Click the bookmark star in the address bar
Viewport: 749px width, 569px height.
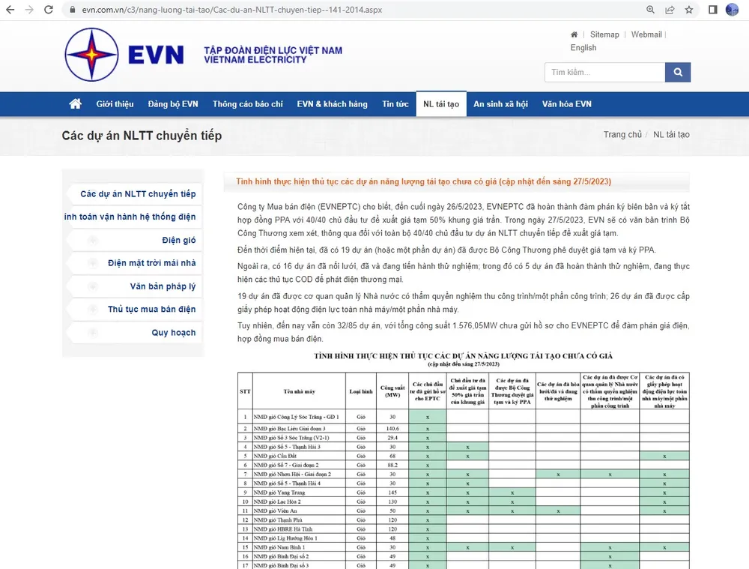coord(688,10)
